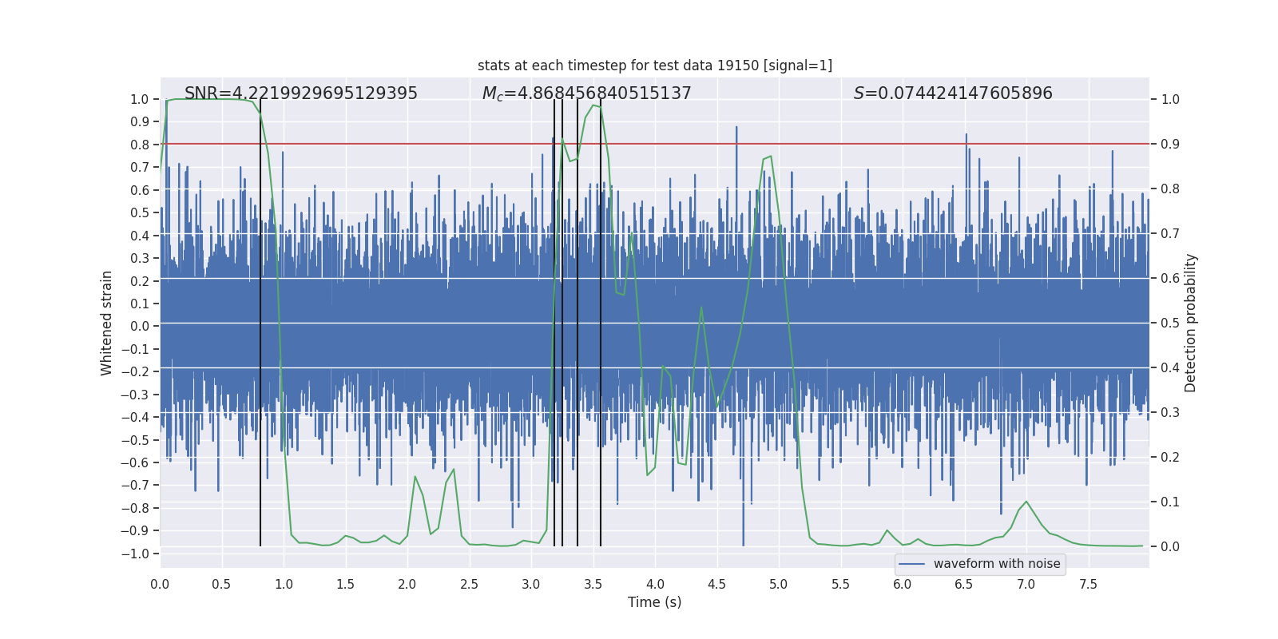The image size is (1278, 639).
Task: Click the Time axis tick label 7.5
Action: point(1088,585)
